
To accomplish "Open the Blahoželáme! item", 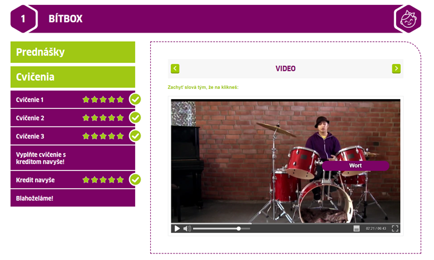I will (73, 198).
